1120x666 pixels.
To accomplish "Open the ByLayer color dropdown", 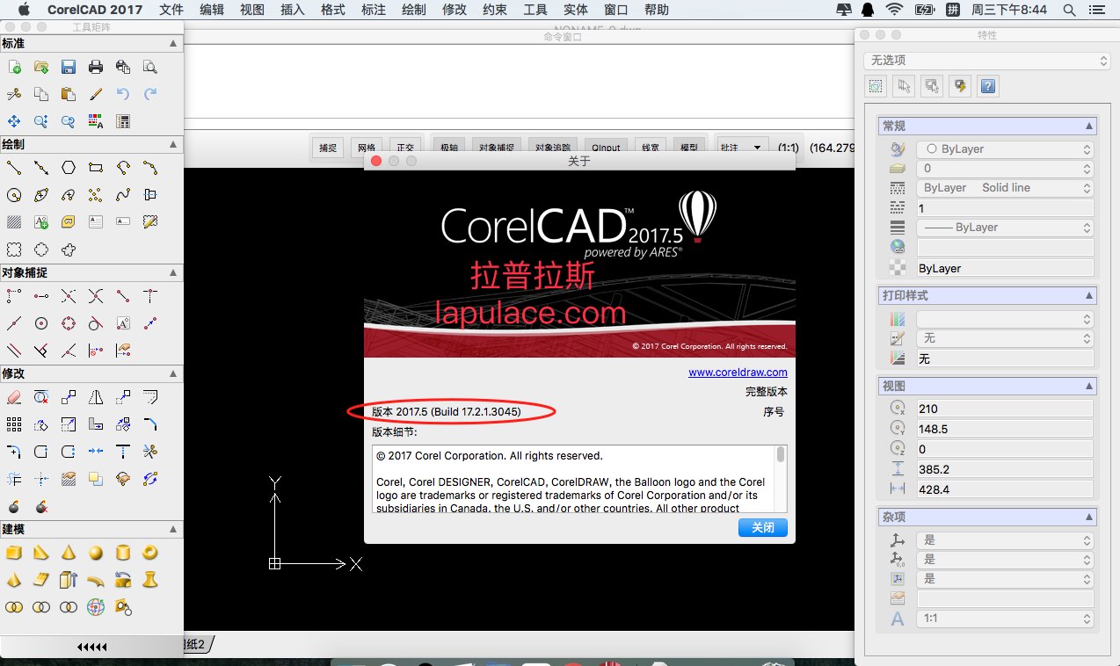I will (1005, 149).
